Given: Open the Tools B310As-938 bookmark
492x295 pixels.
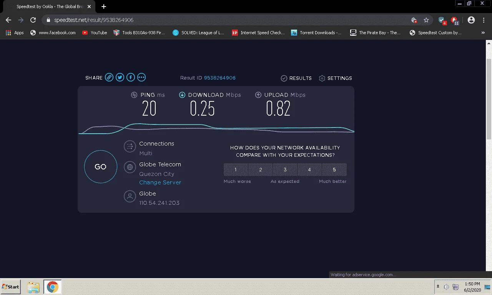Looking at the screenshot, I should 139,33.
